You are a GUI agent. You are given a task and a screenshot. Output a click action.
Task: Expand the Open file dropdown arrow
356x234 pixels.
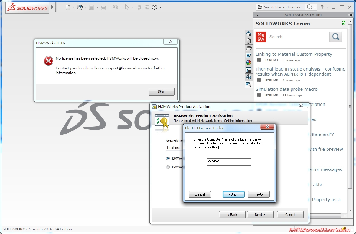click(86, 7)
